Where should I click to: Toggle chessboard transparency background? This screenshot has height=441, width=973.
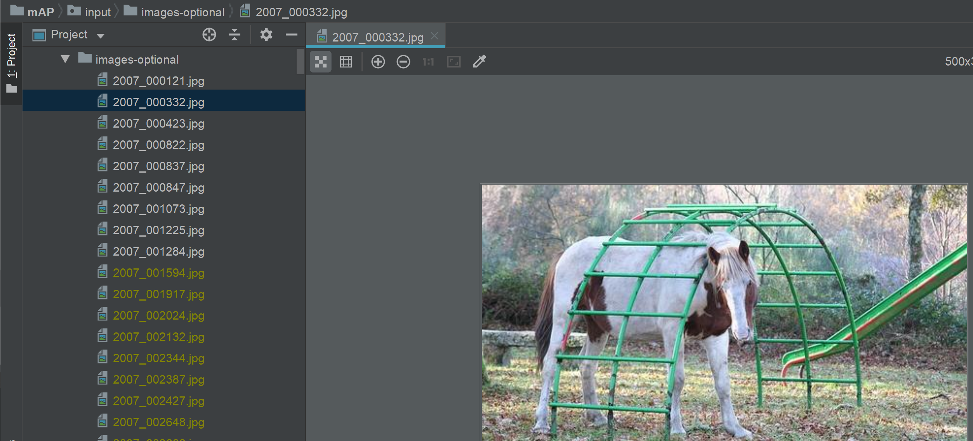(320, 62)
